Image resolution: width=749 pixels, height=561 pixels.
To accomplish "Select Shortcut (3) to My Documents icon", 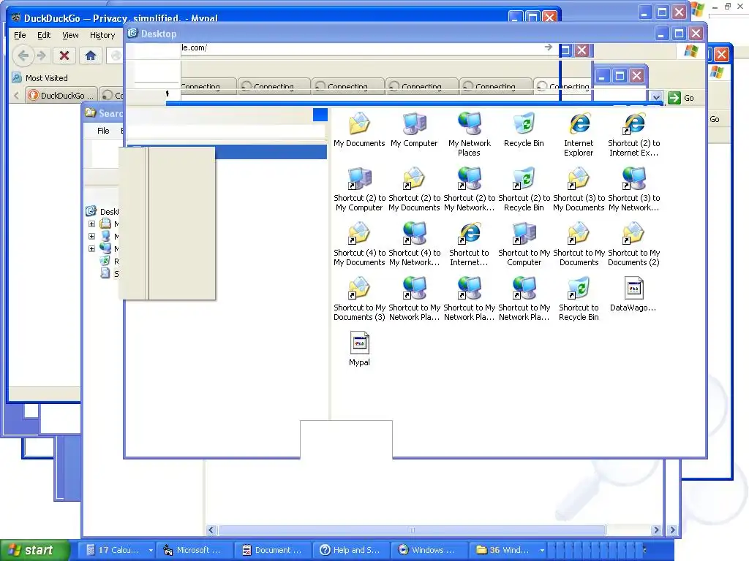I will pyautogui.click(x=579, y=189).
